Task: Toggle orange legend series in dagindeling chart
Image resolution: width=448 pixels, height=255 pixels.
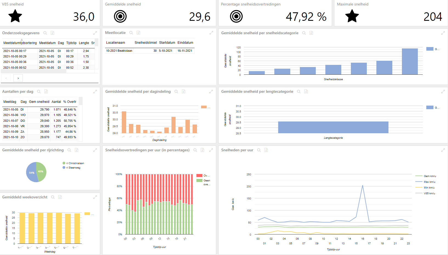Action: [x=205, y=107]
